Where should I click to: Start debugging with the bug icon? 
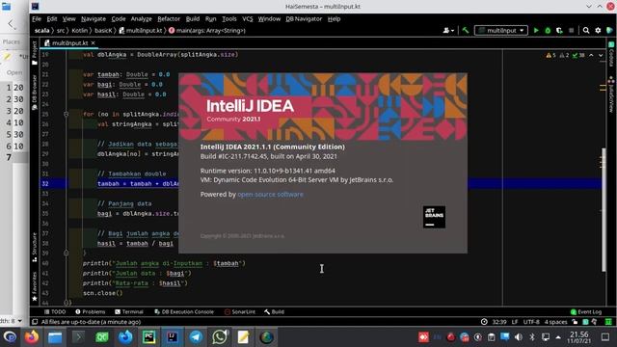point(548,30)
